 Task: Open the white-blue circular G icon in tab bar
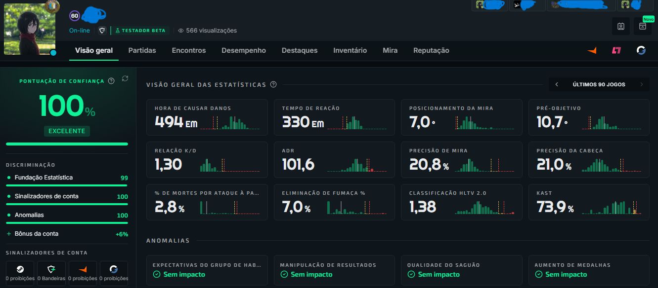(x=641, y=50)
